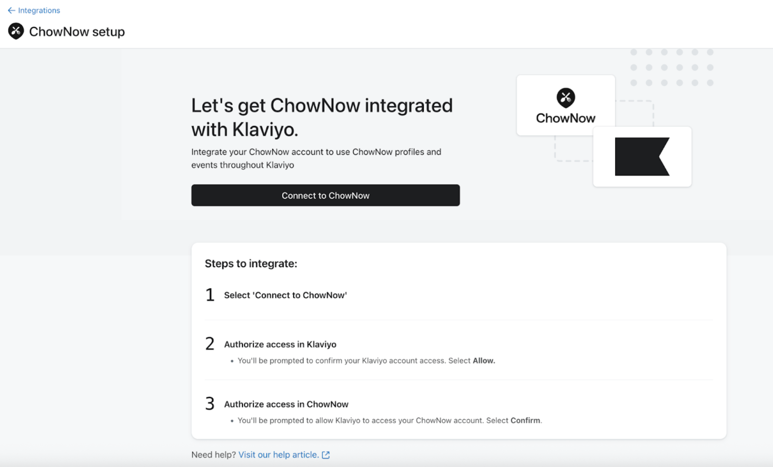
Task: Click the ChowNow logo beside the setup title
Action: [16, 31]
